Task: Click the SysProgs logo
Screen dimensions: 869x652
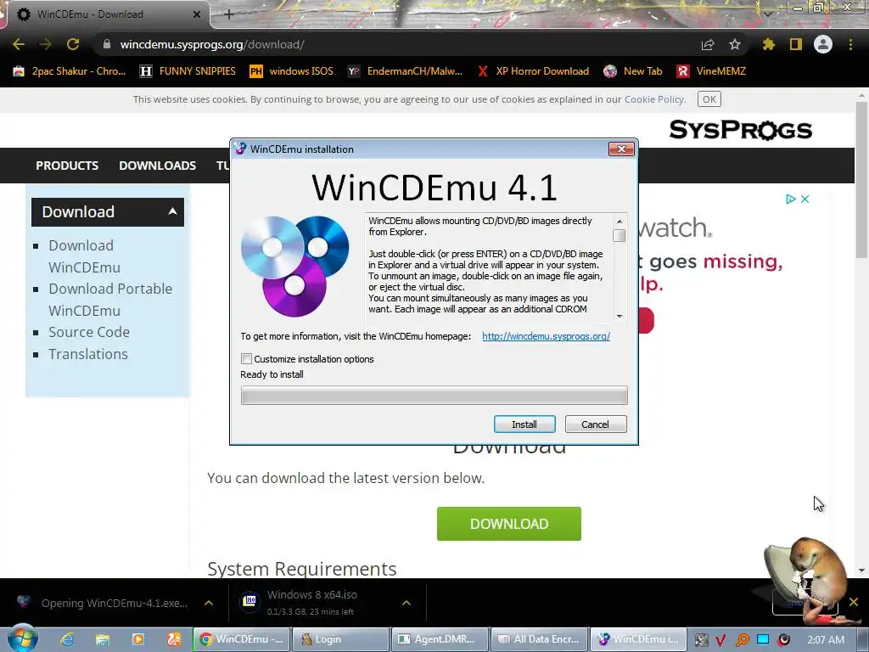Action: coord(740,130)
